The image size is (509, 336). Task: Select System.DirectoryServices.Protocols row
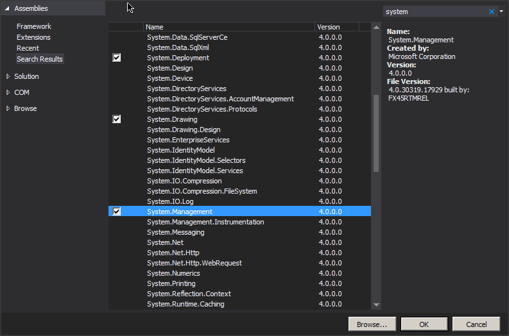239,109
